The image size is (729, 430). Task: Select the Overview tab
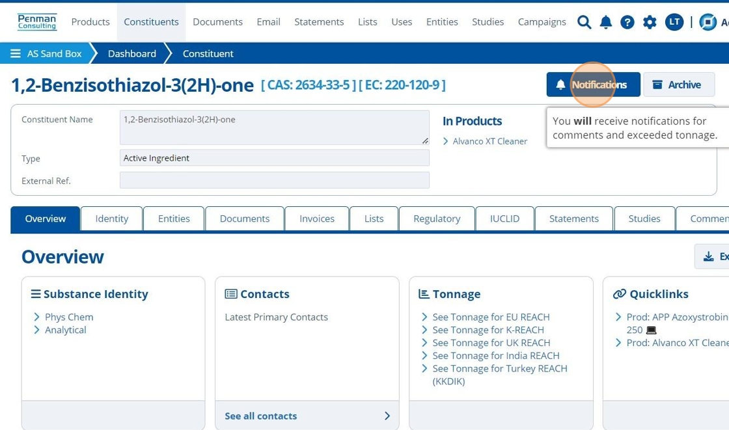45,219
